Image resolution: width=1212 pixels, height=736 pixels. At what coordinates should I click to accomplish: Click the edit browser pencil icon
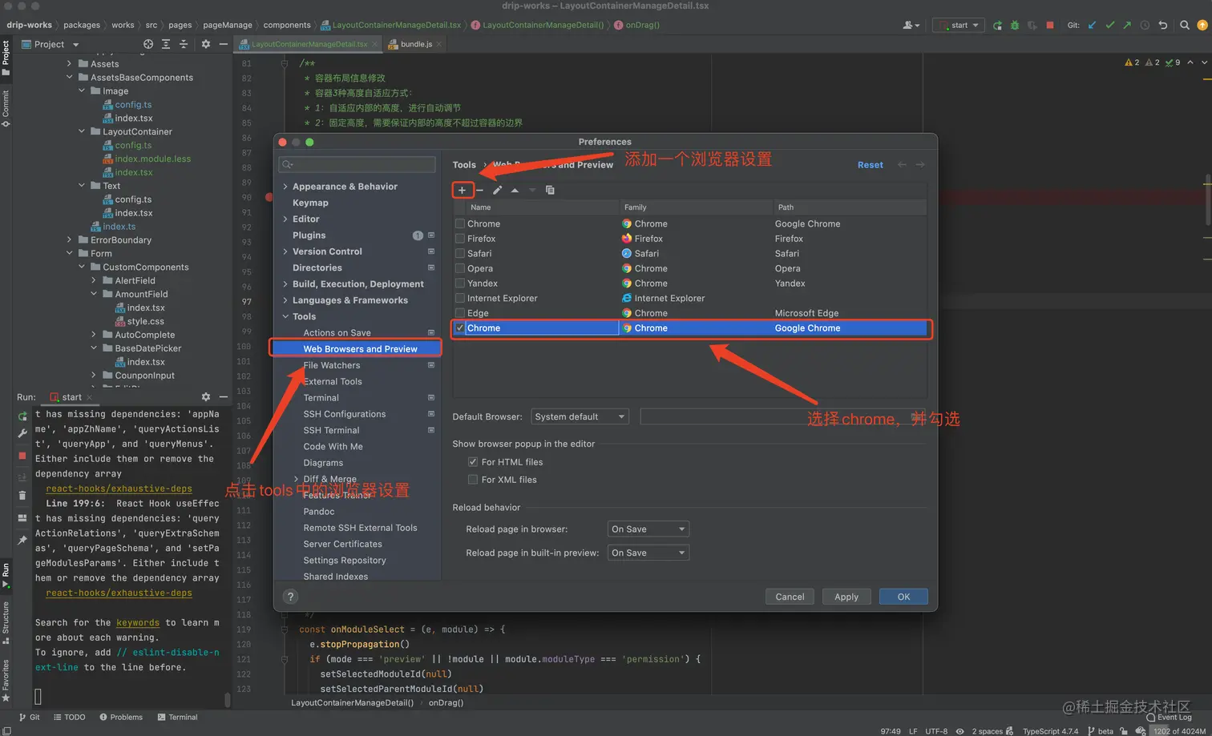497,190
